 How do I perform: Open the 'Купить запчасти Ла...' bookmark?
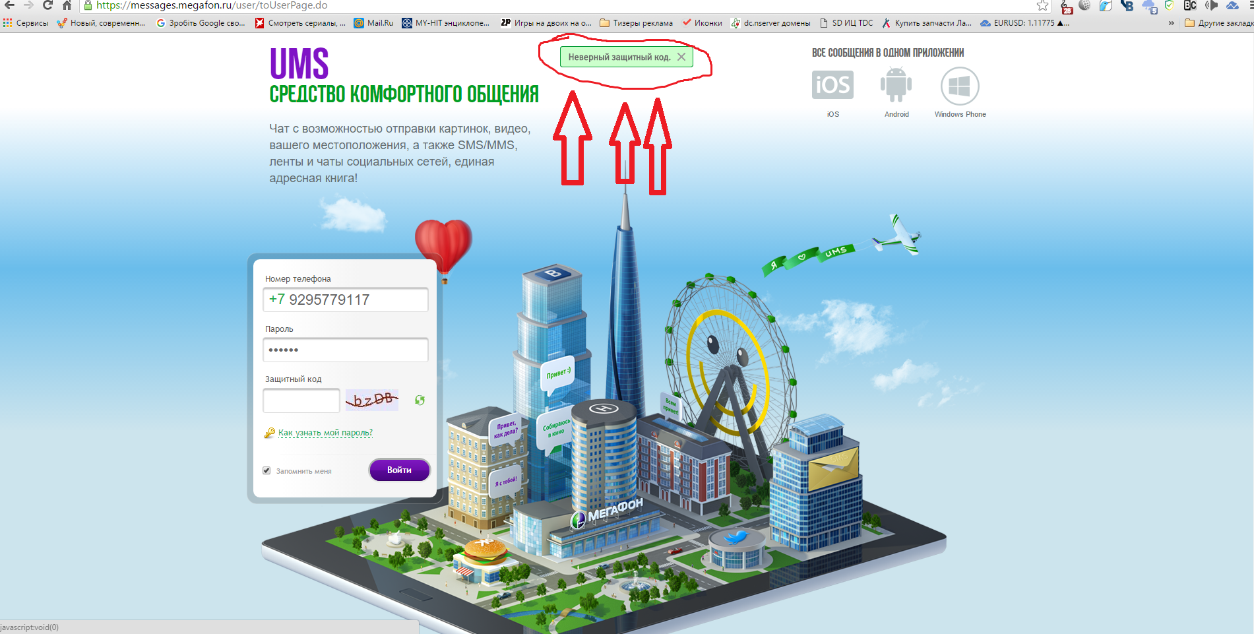click(x=927, y=23)
